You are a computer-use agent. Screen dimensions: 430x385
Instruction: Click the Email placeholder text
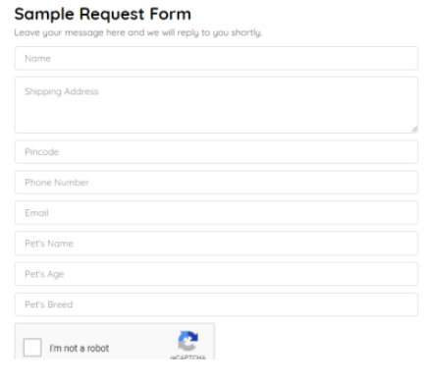pyautogui.click(x=36, y=213)
